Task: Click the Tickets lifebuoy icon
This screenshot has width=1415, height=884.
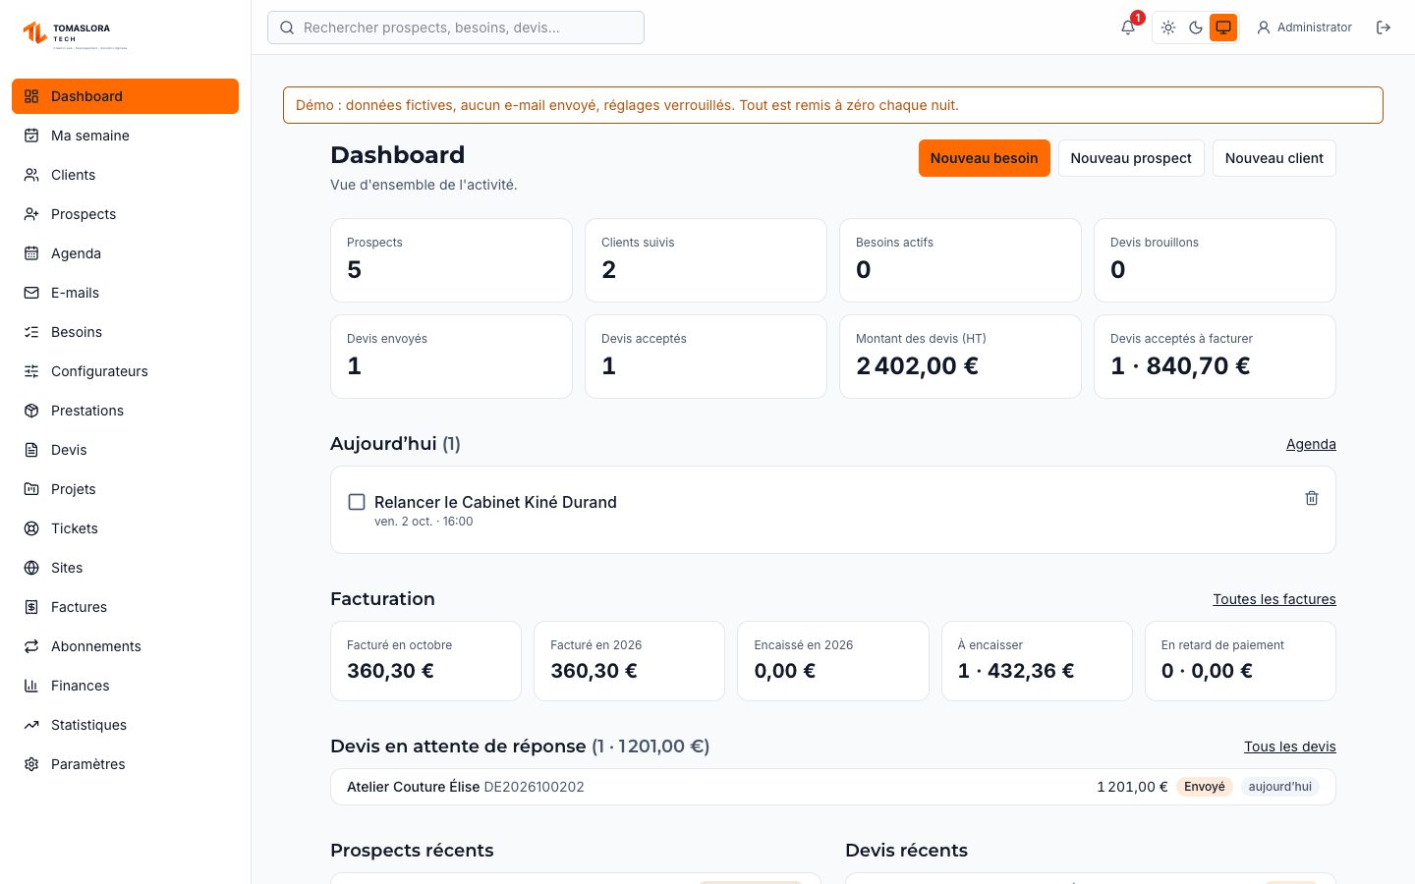Action: (x=31, y=528)
